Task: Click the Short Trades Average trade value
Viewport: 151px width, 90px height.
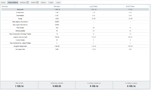Action: click(130, 49)
